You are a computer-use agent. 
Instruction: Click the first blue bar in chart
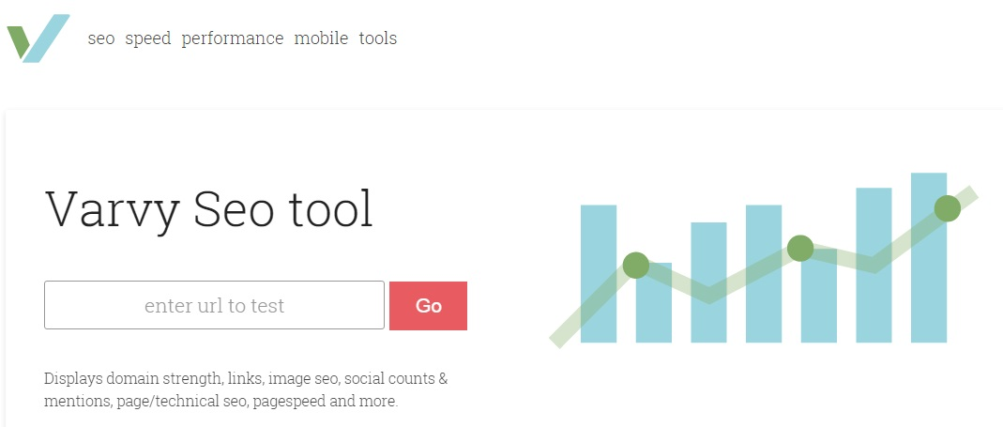point(599,273)
